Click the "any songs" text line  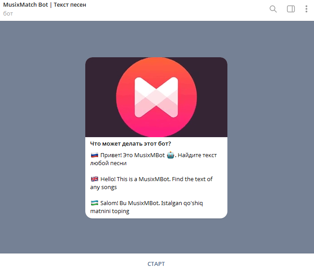pos(103,187)
